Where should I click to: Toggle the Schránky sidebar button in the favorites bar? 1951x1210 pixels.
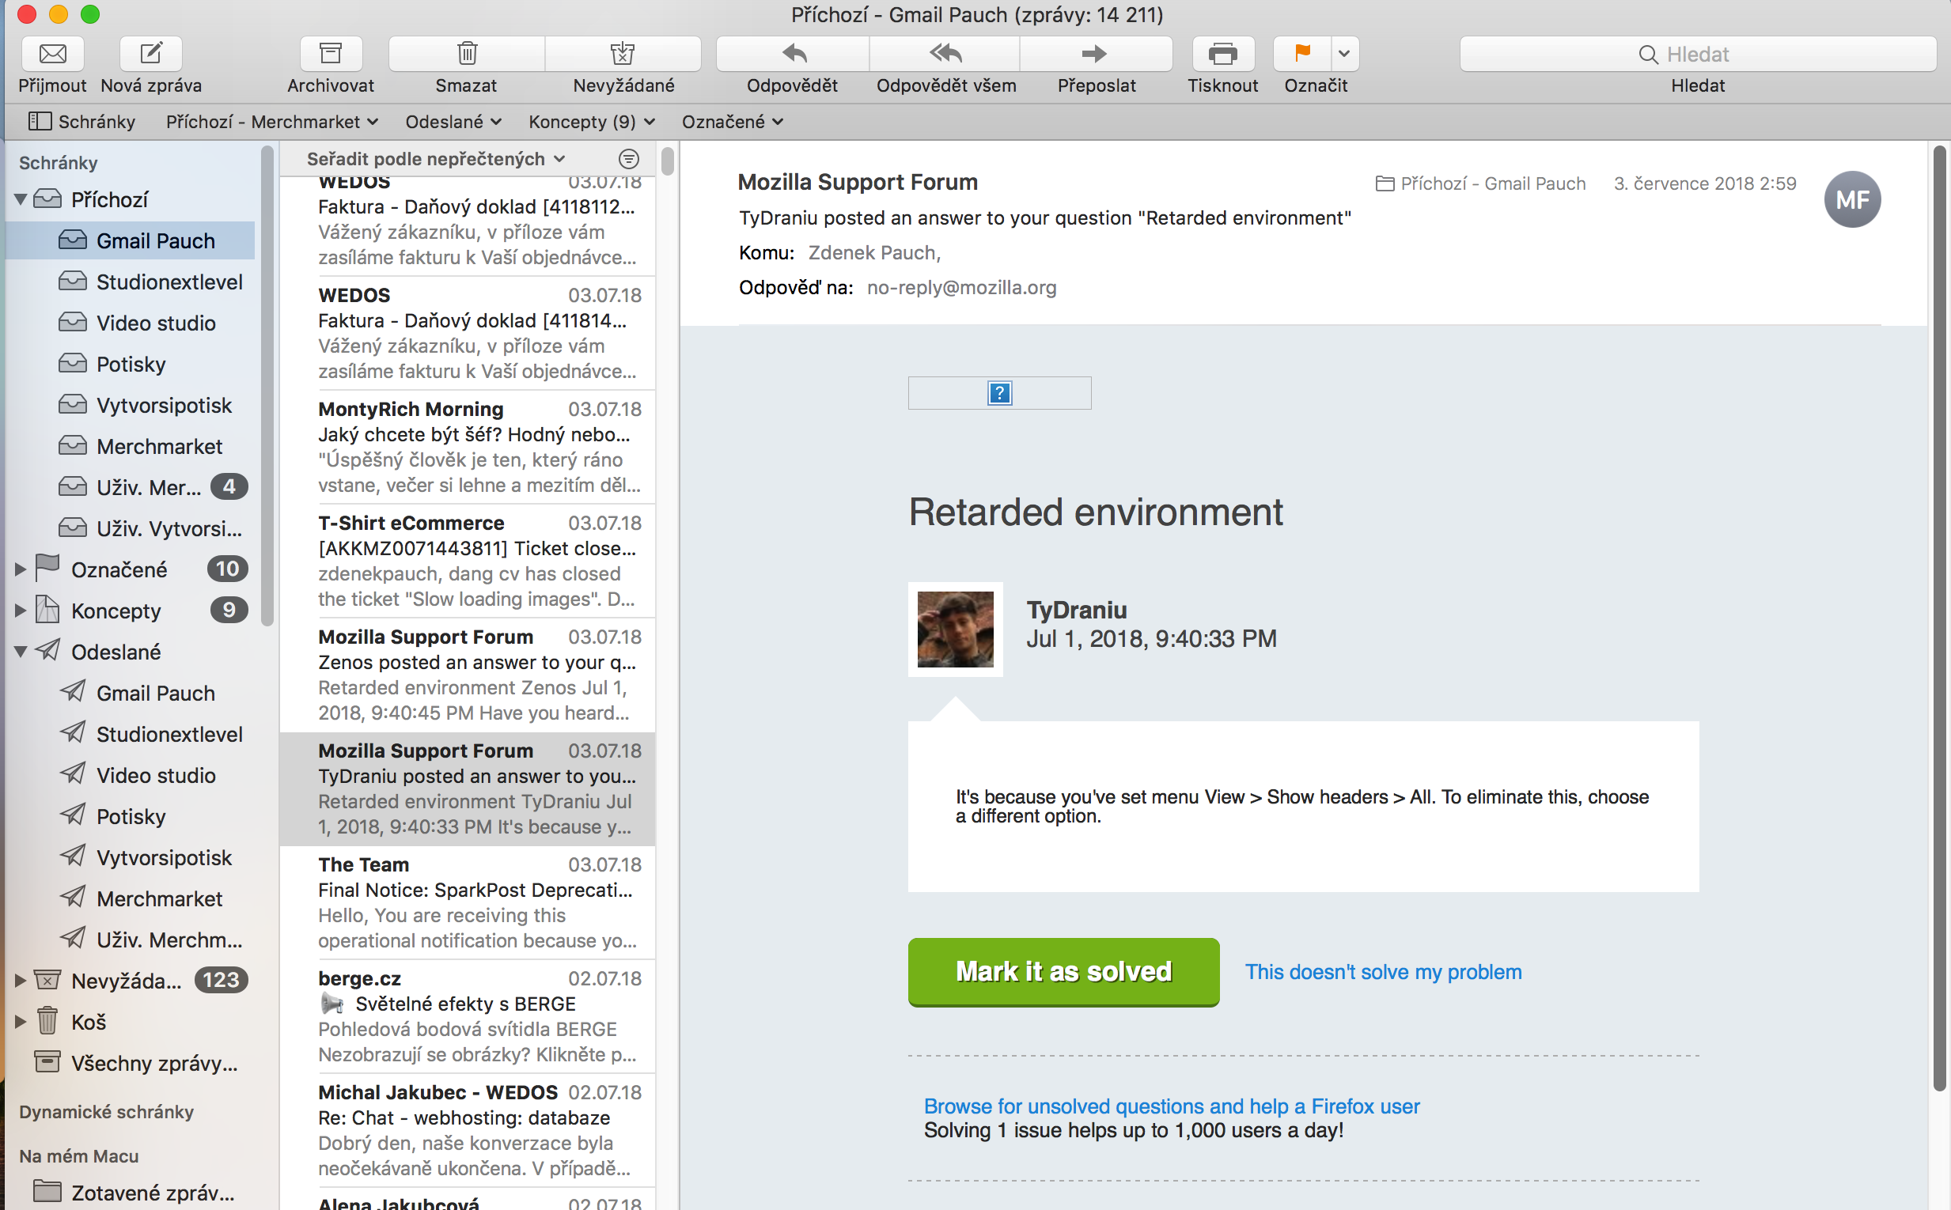[81, 122]
